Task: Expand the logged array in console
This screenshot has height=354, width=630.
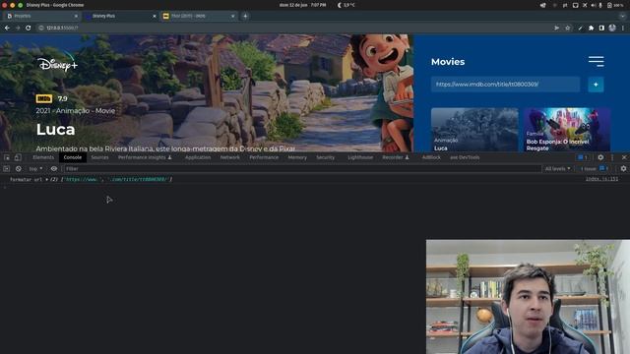Action: (x=46, y=179)
